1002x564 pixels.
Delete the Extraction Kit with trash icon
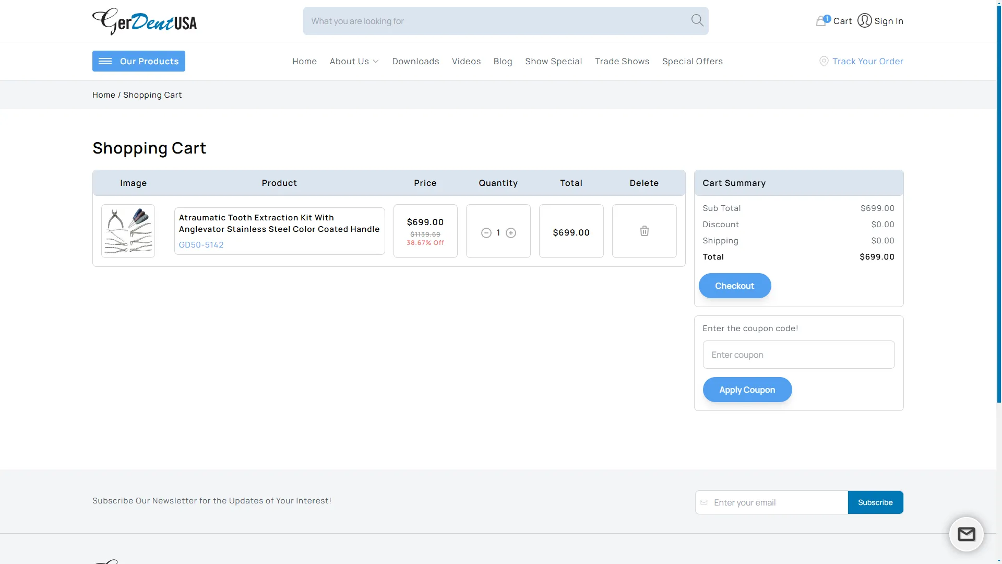(645, 231)
